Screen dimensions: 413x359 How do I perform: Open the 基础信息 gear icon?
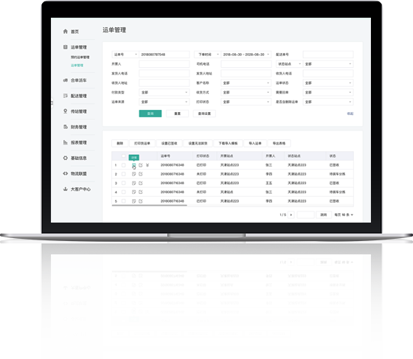tap(66, 158)
